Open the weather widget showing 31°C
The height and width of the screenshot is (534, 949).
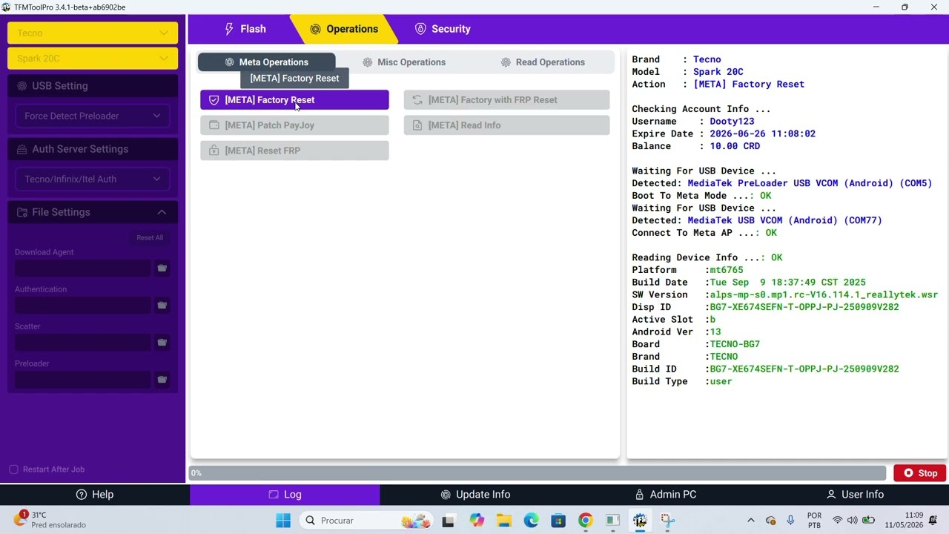click(50, 520)
